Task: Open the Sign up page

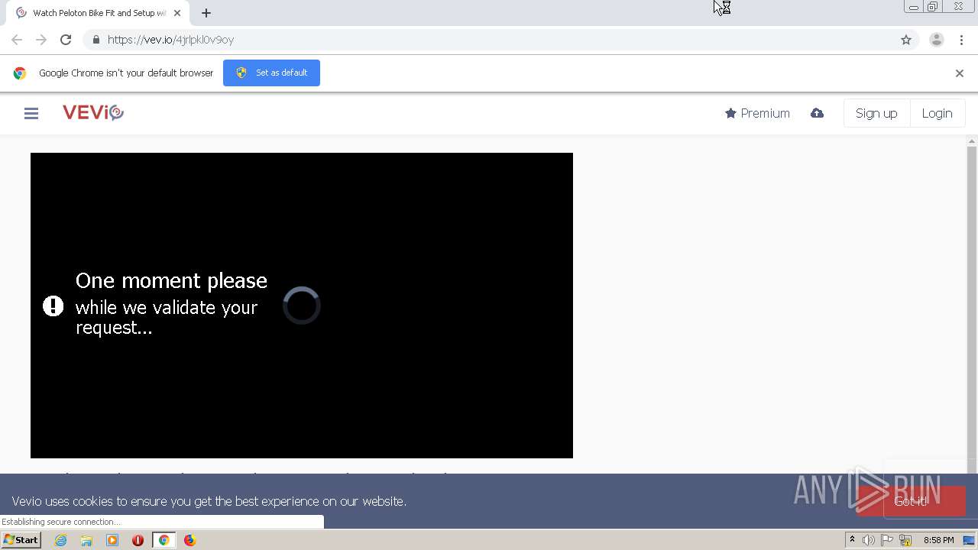Action: coord(876,113)
